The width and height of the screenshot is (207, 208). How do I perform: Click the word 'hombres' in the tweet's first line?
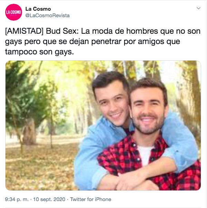tap(142, 31)
